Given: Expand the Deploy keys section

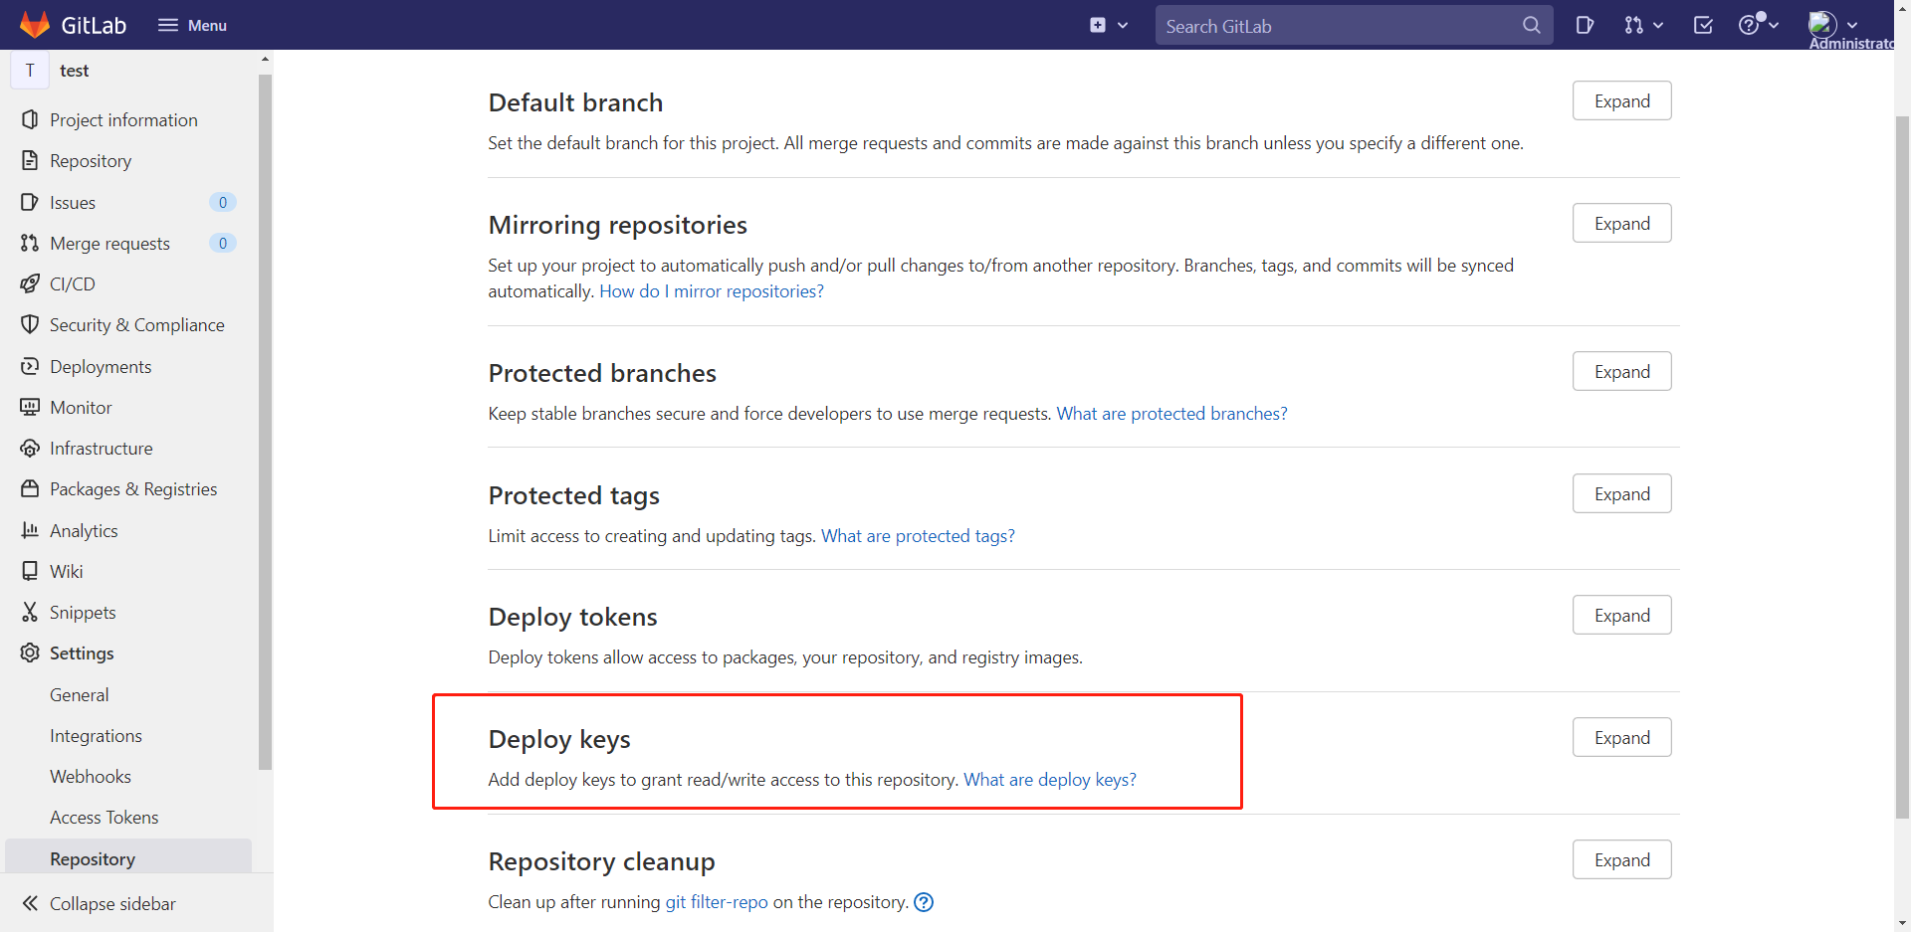Looking at the screenshot, I should (1620, 737).
